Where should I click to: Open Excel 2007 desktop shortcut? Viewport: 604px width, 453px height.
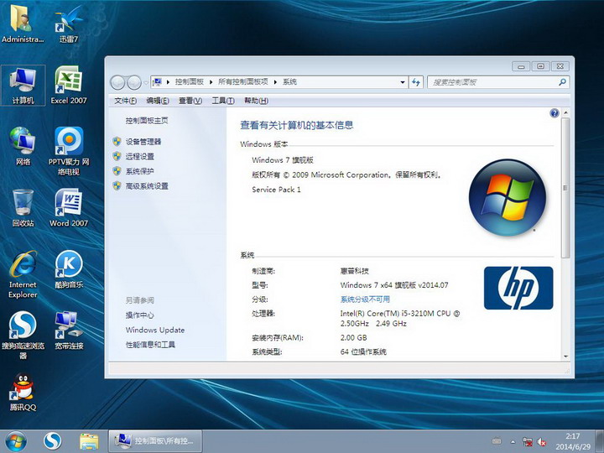click(69, 86)
